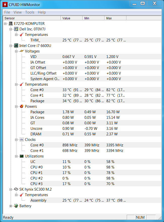
Task: Collapse the Utilizations group
Action: pos(16,156)
